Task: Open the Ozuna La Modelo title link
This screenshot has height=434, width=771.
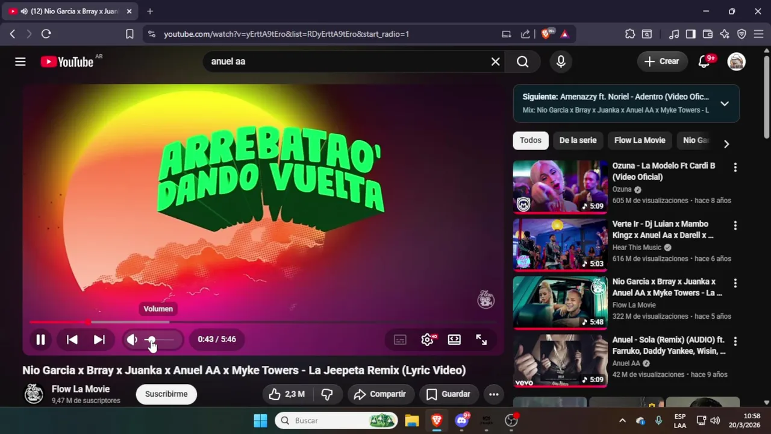Action: (x=664, y=171)
